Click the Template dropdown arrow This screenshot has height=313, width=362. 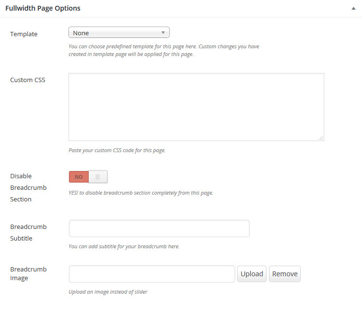[x=163, y=33]
